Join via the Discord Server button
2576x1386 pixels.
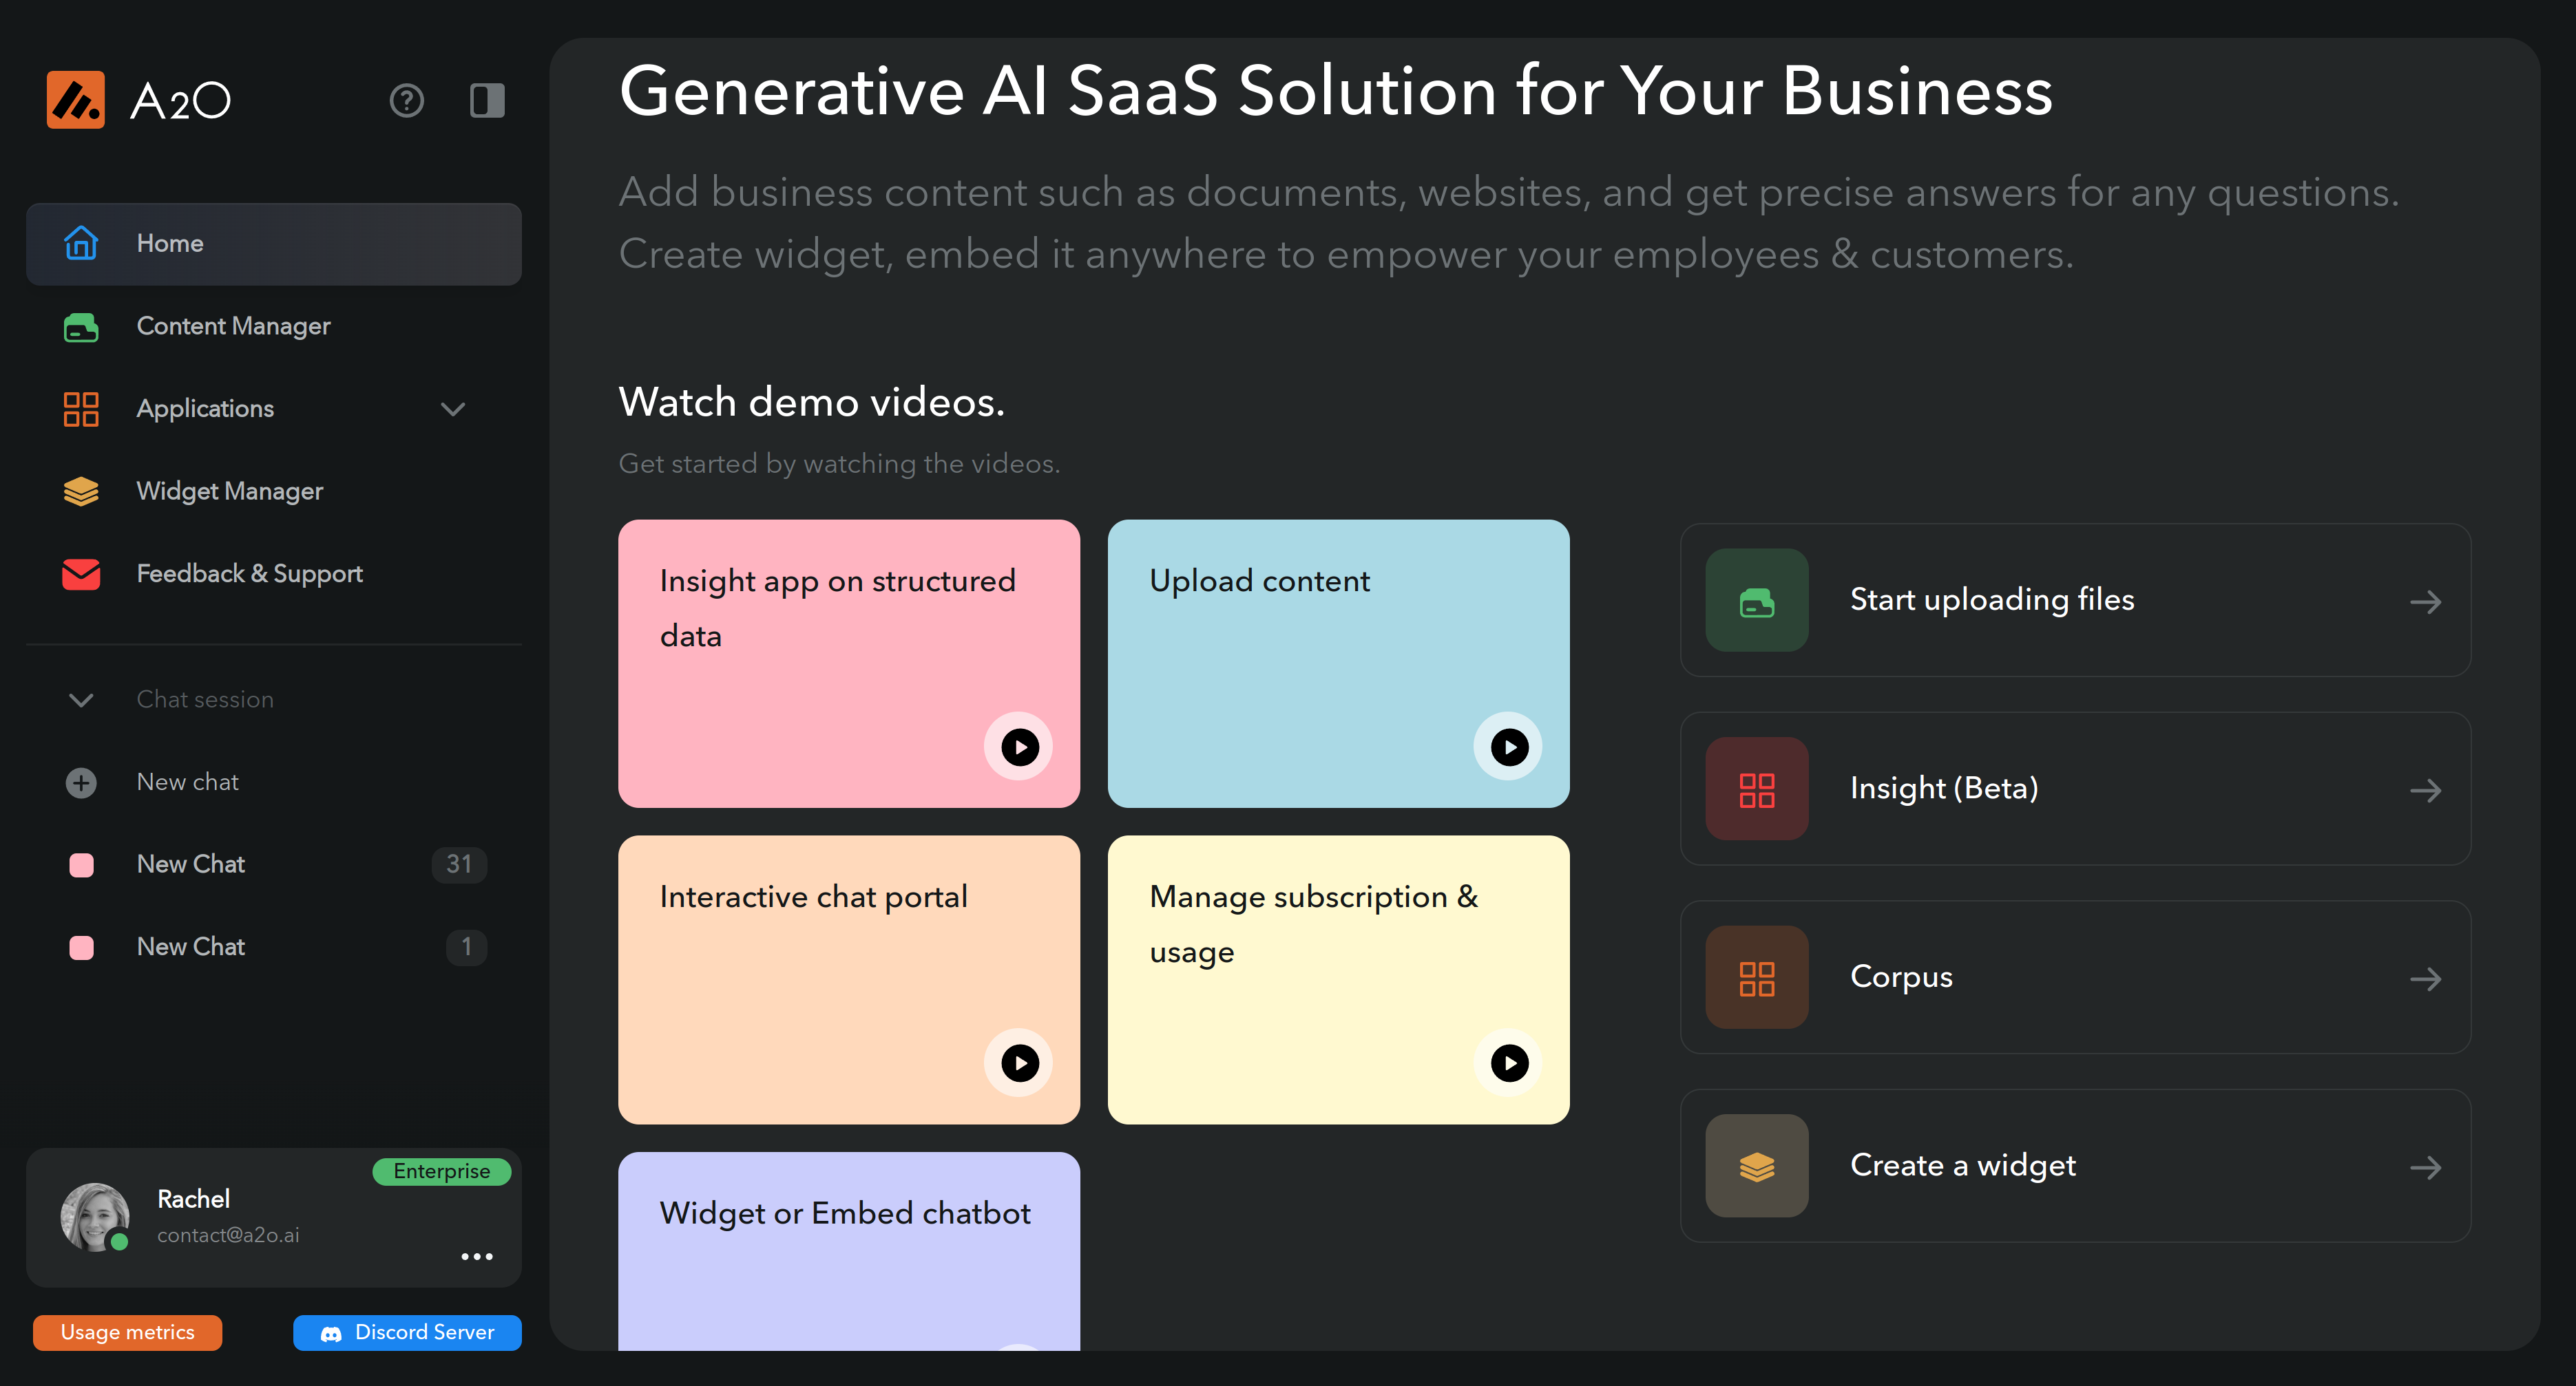pos(406,1332)
